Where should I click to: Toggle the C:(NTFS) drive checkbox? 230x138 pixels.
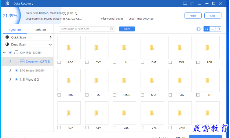[10, 53]
